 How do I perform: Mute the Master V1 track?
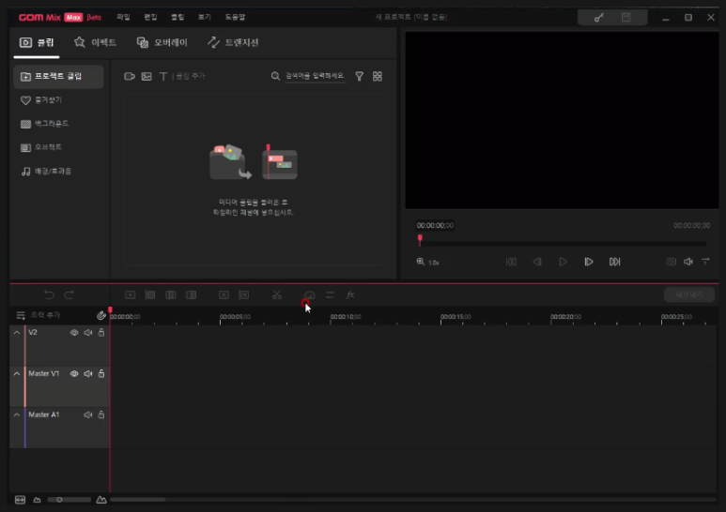88,373
